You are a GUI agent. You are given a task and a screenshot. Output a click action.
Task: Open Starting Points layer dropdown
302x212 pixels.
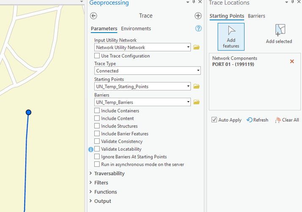188,86
